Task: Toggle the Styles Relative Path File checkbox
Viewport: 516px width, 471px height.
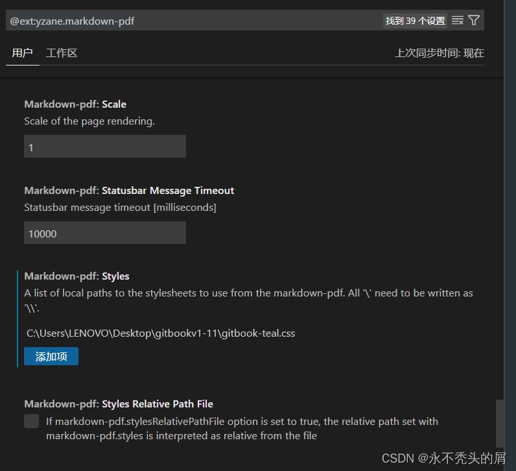Action: [x=32, y=421]
